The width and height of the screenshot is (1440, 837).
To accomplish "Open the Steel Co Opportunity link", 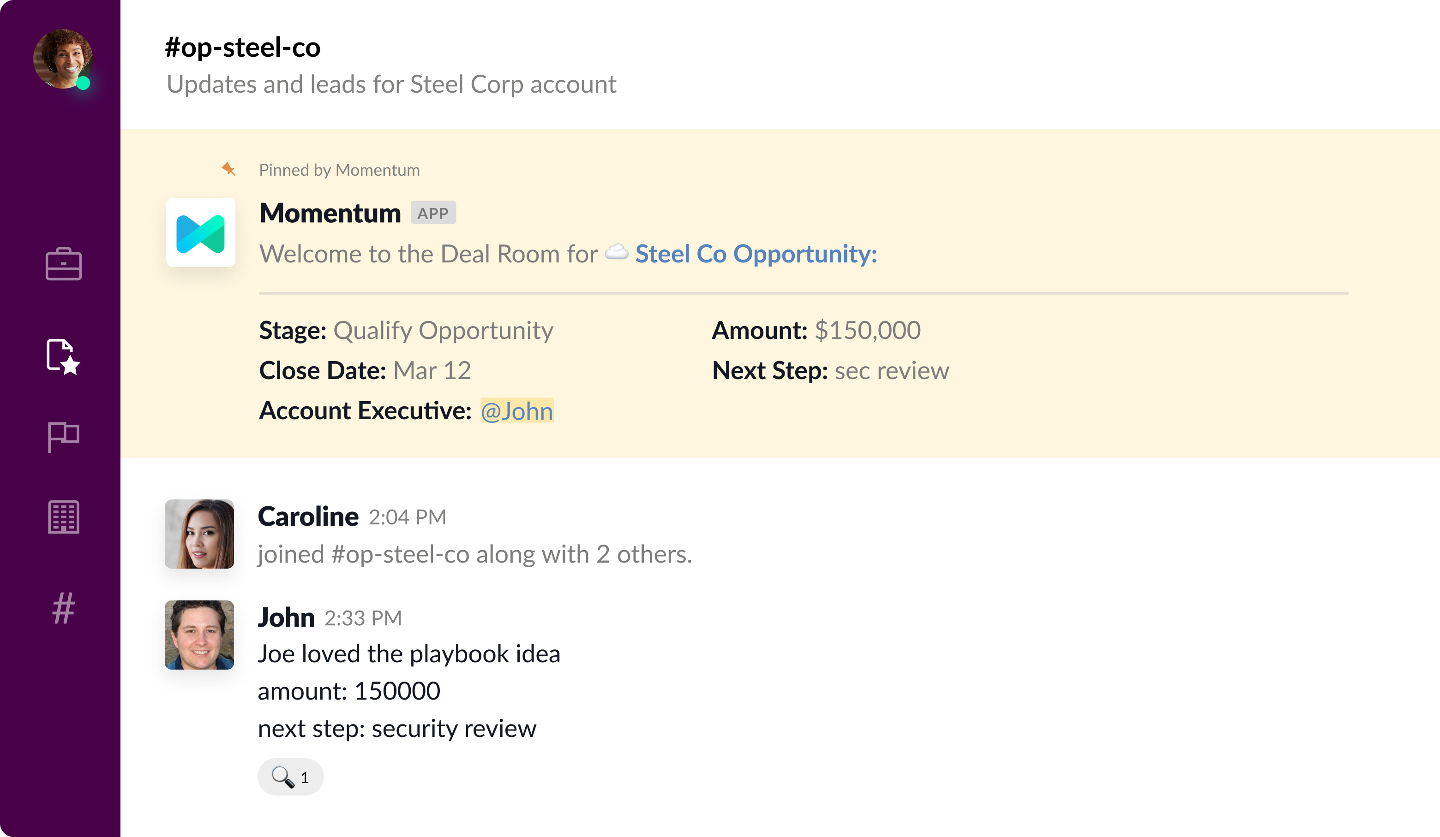I will click(756, 254).
